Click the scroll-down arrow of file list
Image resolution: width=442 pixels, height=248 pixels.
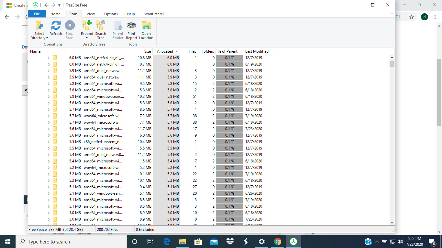click(x=392, y=222)
